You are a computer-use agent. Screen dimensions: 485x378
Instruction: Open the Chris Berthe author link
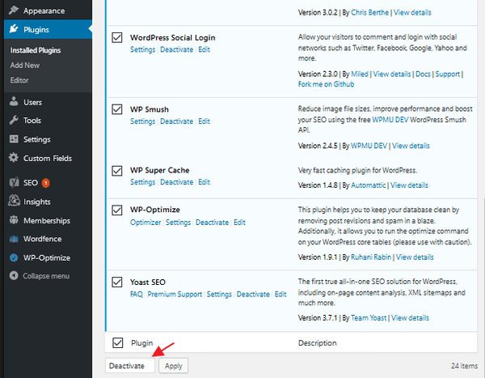369,12
